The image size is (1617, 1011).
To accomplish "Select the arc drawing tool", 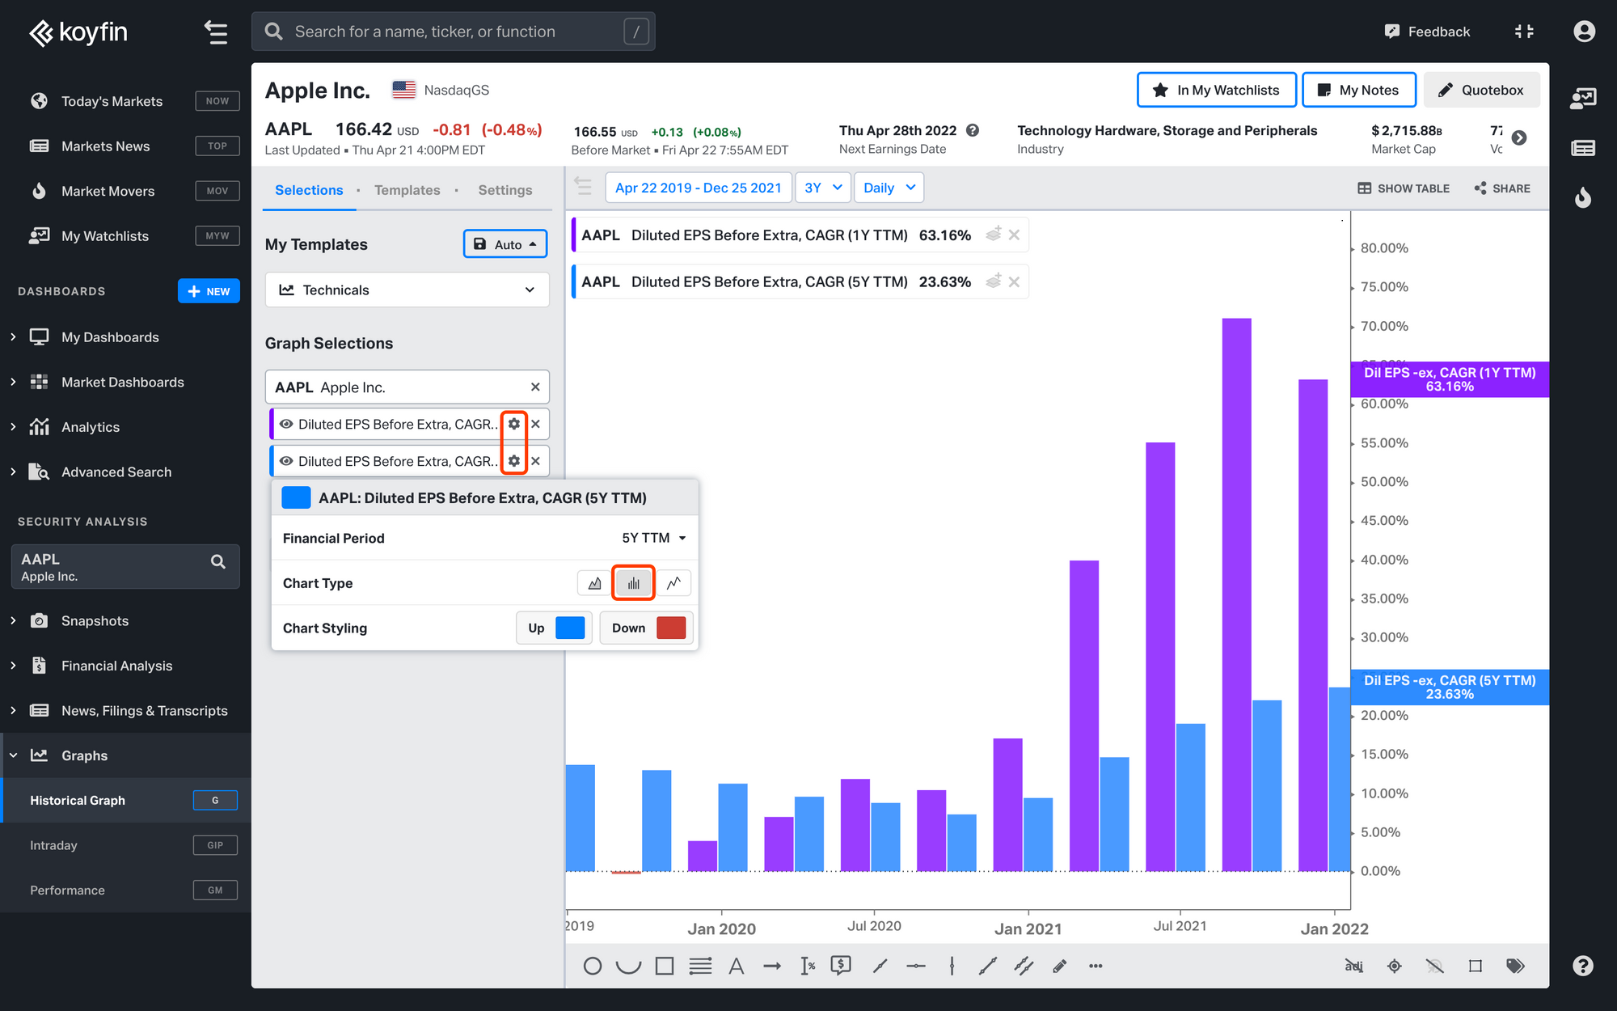I will [x=628, y=966].
